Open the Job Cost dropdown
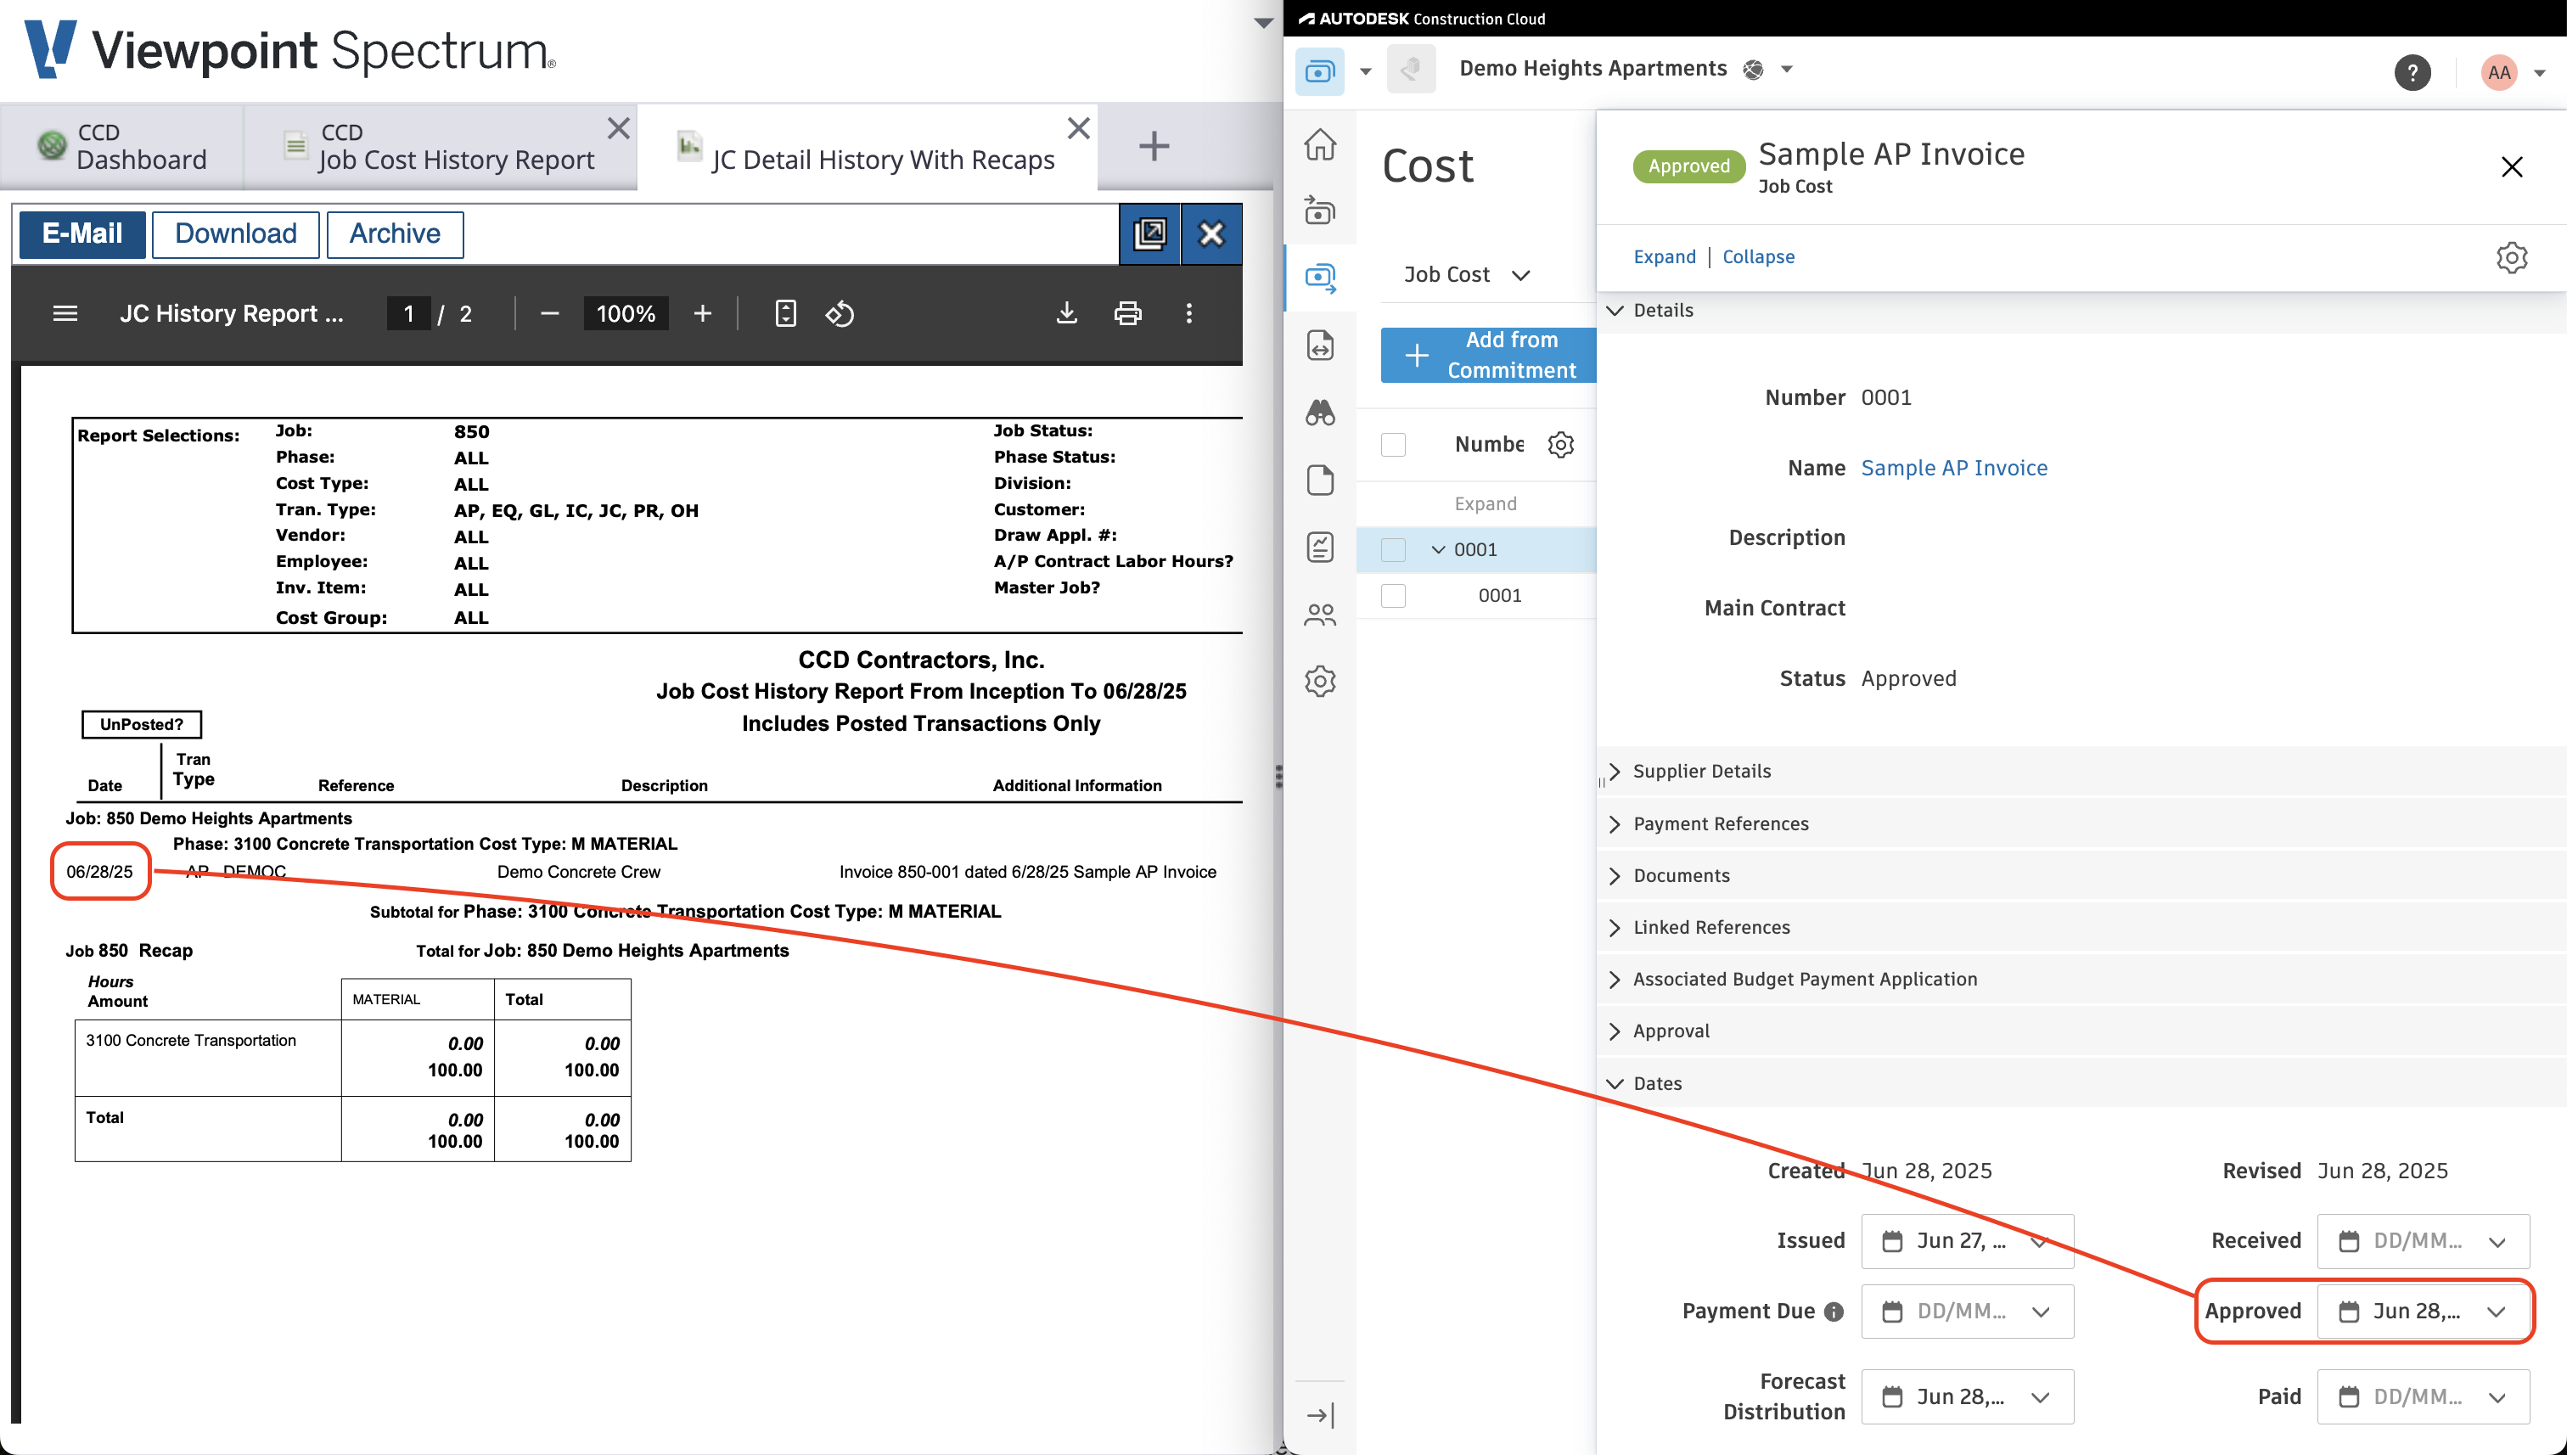Screen dimensions: 2567x1455 point(1466,275)
